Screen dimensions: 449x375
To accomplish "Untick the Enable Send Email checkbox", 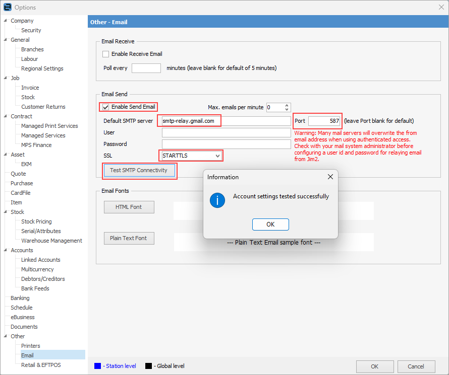I will coord(106,107).
